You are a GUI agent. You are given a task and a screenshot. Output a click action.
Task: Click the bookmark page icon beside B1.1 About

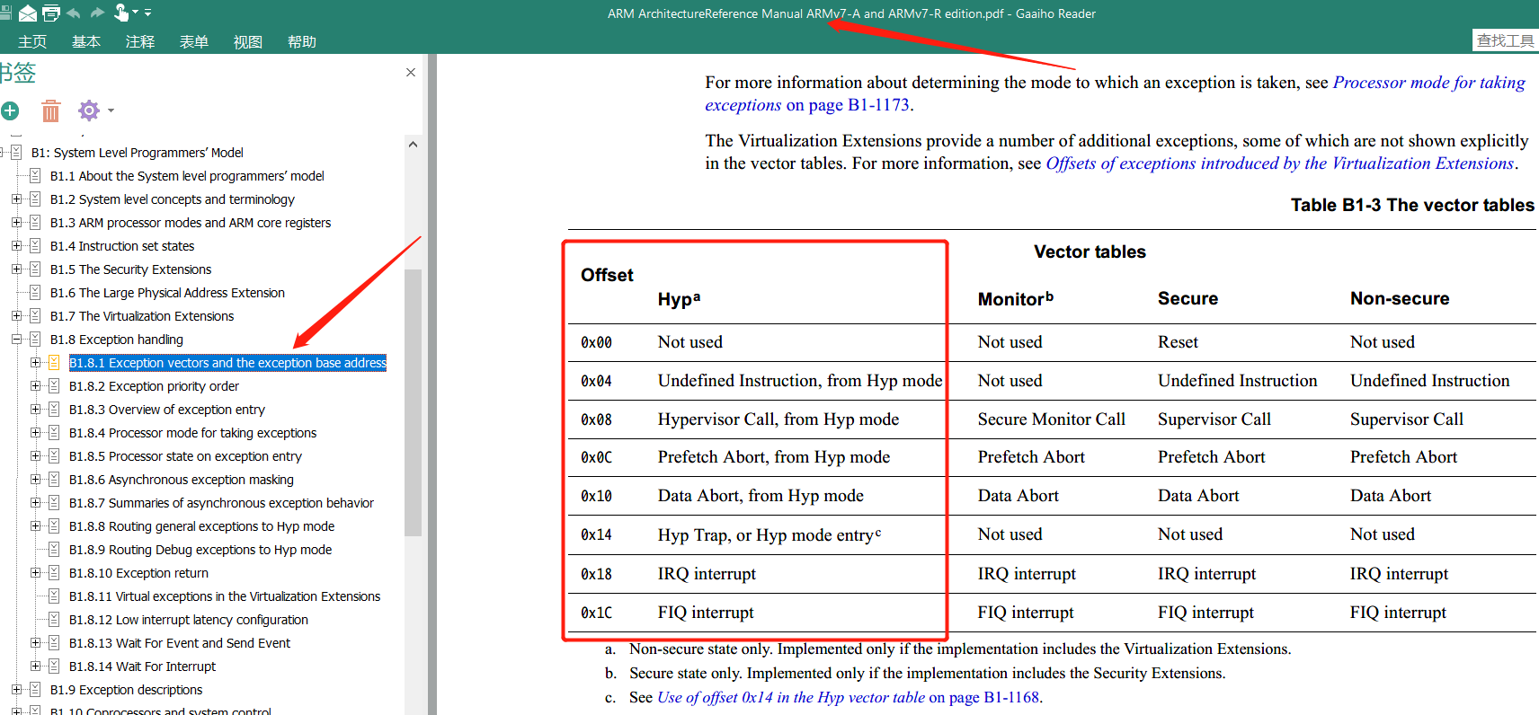pos(35,176)
